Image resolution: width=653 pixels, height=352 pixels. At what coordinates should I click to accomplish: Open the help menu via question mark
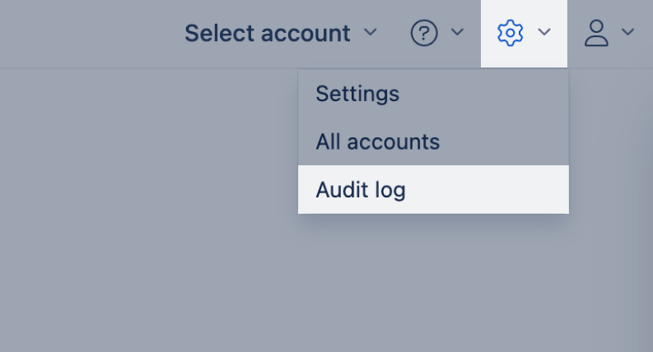tap(423, 33)
